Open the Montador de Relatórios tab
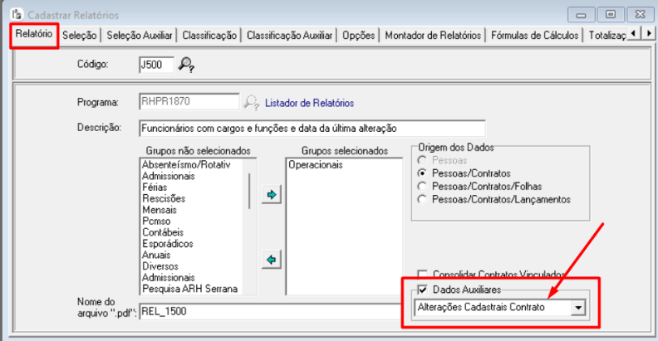Screen dimensions: 658x341 [433, 35]
